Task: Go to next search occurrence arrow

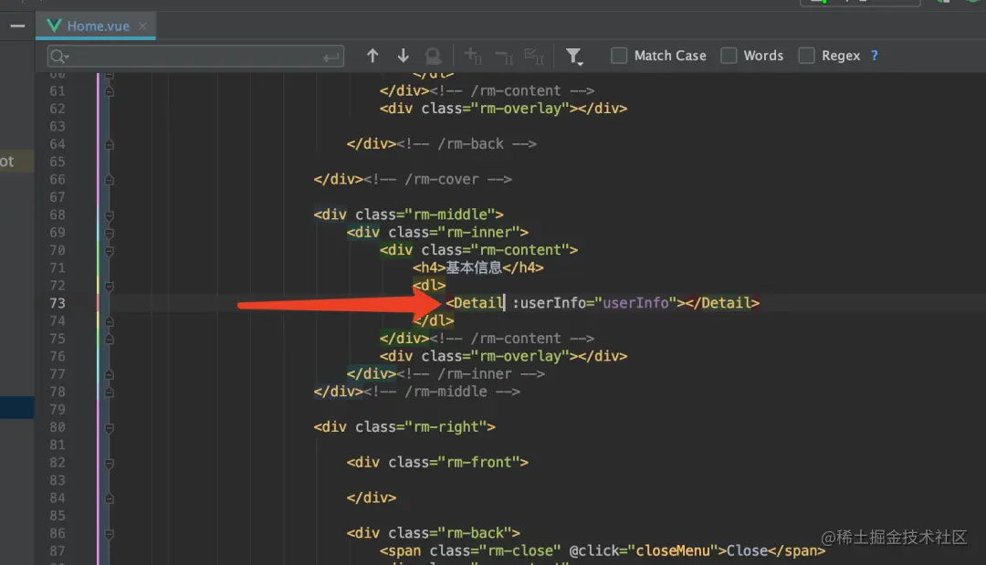Action: tap(404, 56)
